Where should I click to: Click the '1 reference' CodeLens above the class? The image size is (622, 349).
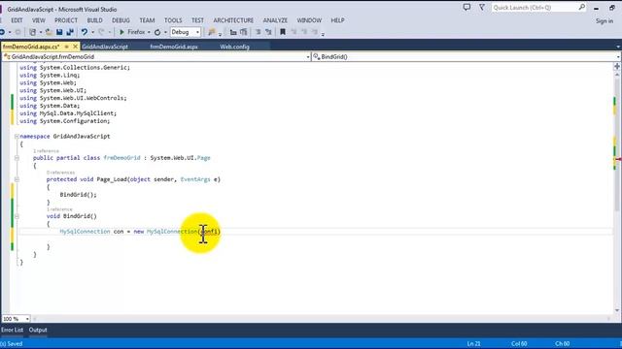[46, 151]
